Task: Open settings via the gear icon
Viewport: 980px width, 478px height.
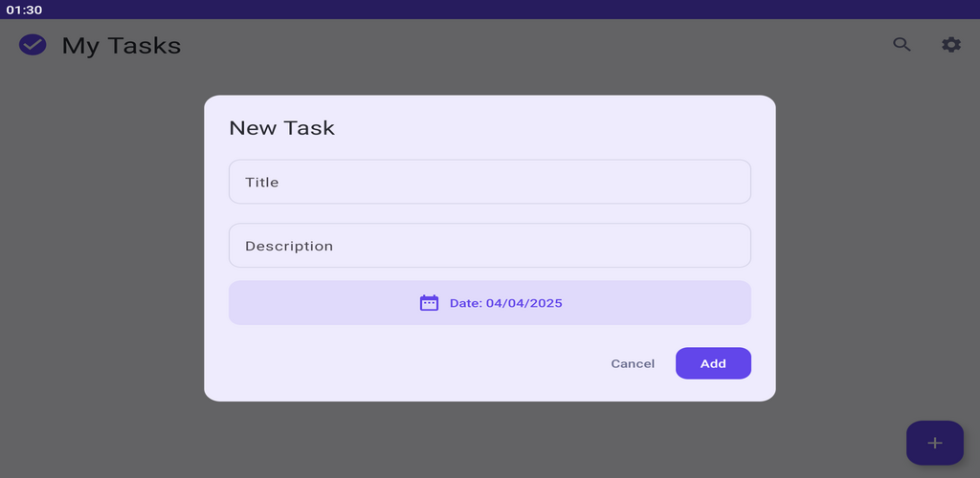Action: pos(951,45)
